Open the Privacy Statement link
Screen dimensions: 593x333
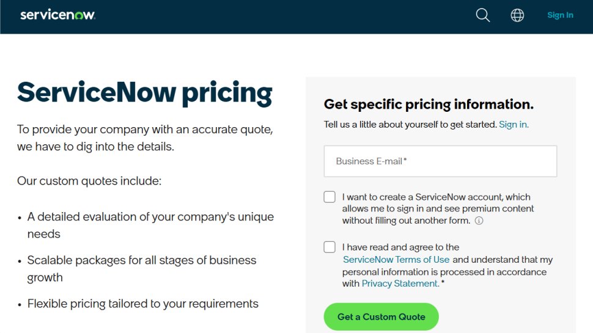[x=400, y=284]
